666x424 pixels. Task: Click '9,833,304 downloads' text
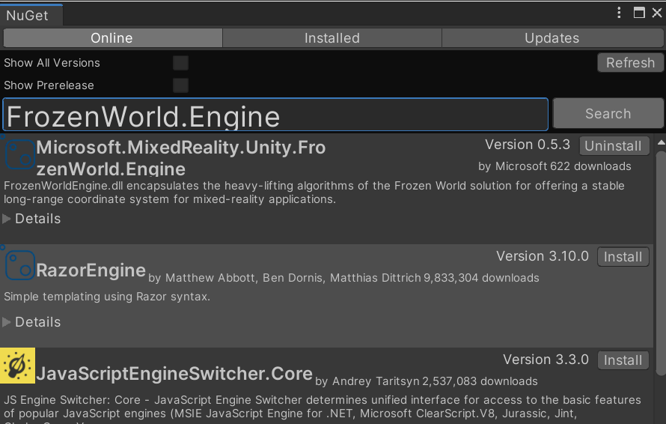[x=481, y=278]
